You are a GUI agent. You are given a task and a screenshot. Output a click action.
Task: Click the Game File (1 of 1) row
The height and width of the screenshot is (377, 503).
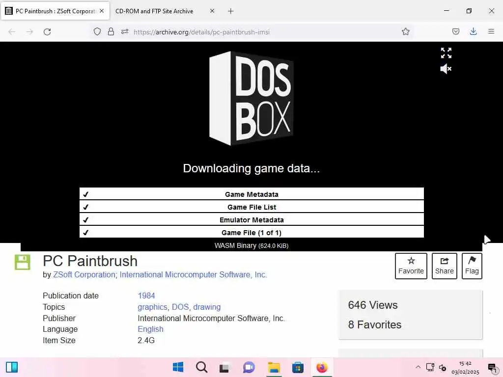tap(251, 233)
